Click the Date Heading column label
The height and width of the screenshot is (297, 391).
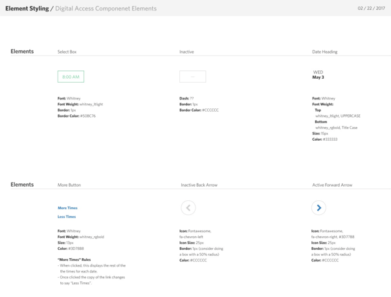[324, 52]
